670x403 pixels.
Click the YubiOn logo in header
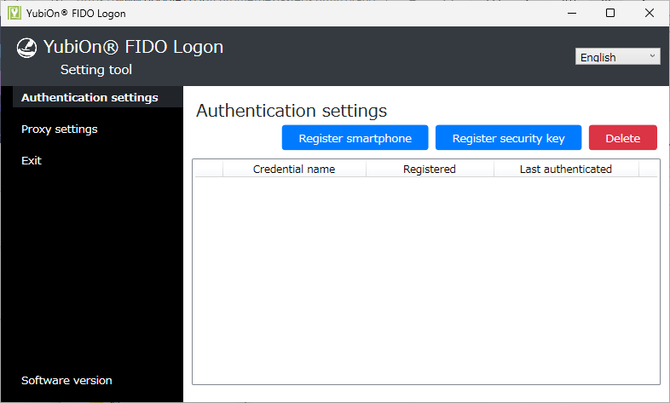[26, 48]
